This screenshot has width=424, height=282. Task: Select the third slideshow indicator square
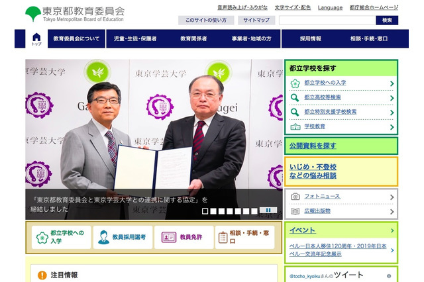click(x=221, y=211)
